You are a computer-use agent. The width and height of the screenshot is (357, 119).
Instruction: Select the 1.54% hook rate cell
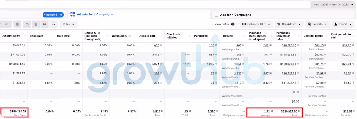(x=48, y=83)
